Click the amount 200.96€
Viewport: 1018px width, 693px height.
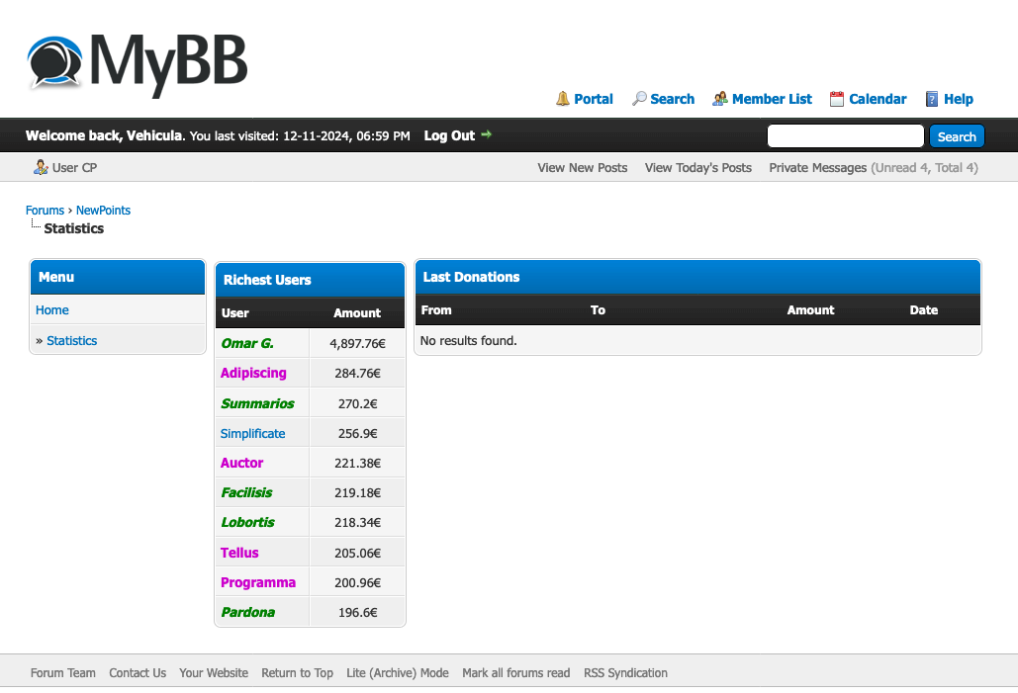tap(358, 582)
